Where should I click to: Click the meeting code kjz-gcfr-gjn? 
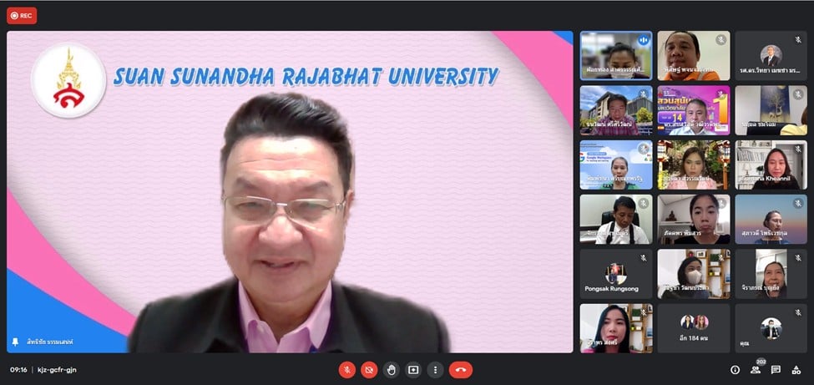coord(57,369)
